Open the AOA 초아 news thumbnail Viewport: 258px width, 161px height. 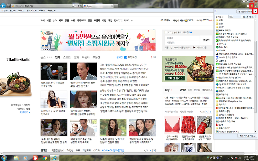click(x=54, y=71)
